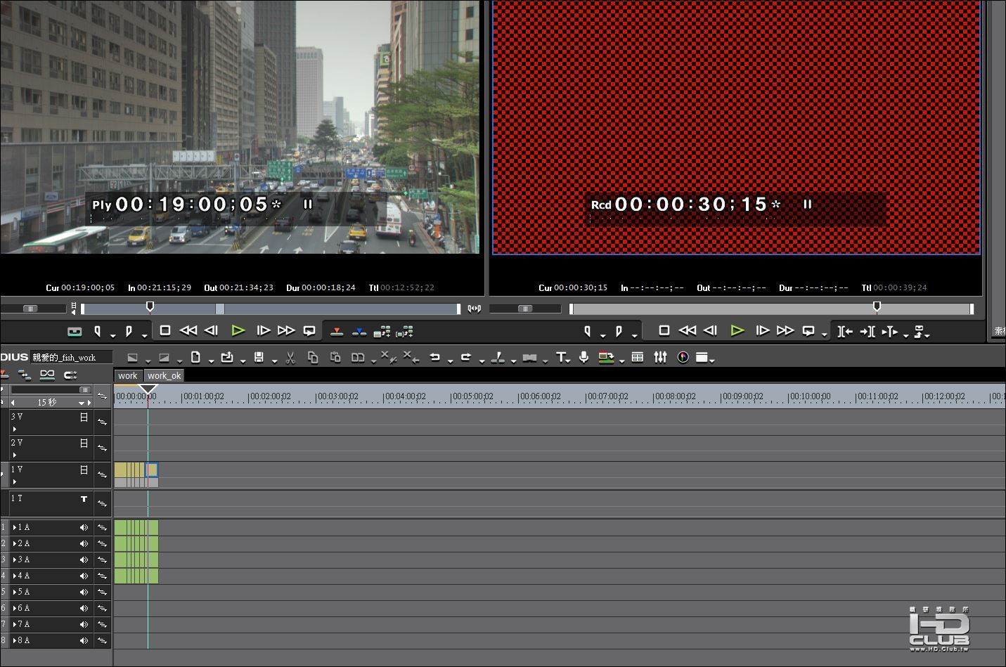Toggle title mute on 1 T track
Viewport: 1006px width, 667px height.
tap(84, 499)
